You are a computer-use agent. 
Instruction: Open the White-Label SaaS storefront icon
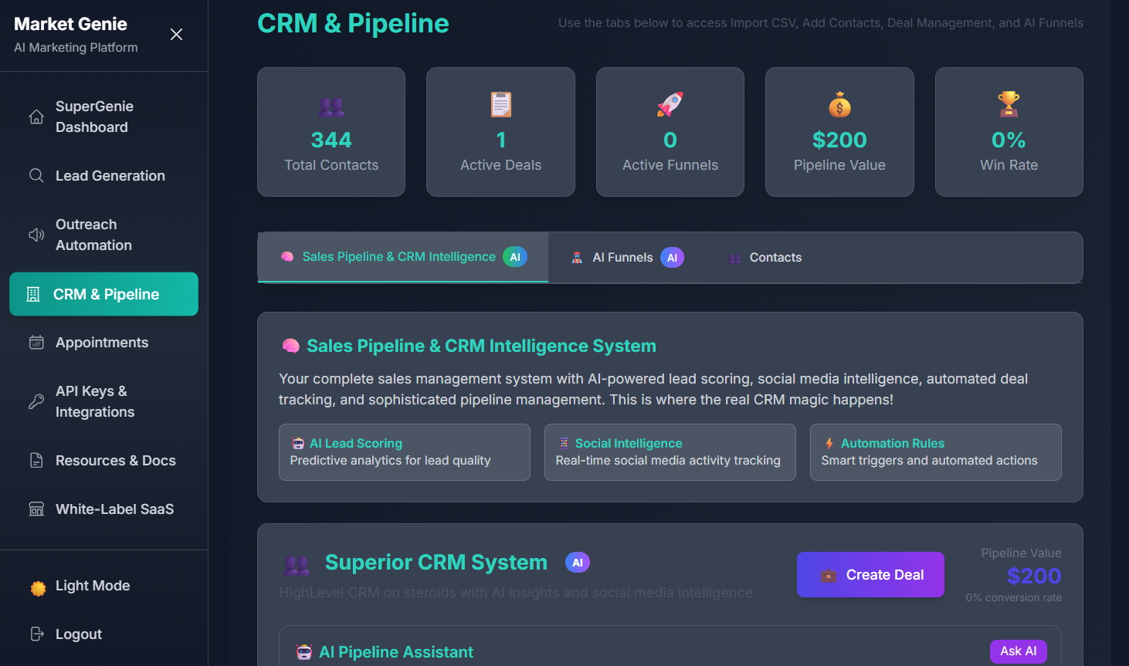[36, 509]
